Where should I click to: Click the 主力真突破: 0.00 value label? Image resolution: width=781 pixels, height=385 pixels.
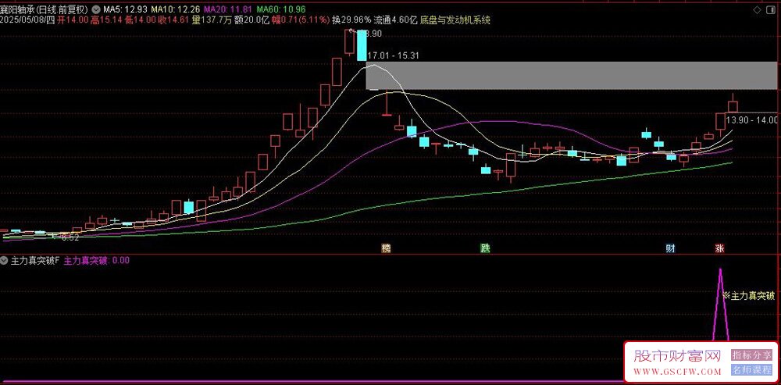point(97,260)
